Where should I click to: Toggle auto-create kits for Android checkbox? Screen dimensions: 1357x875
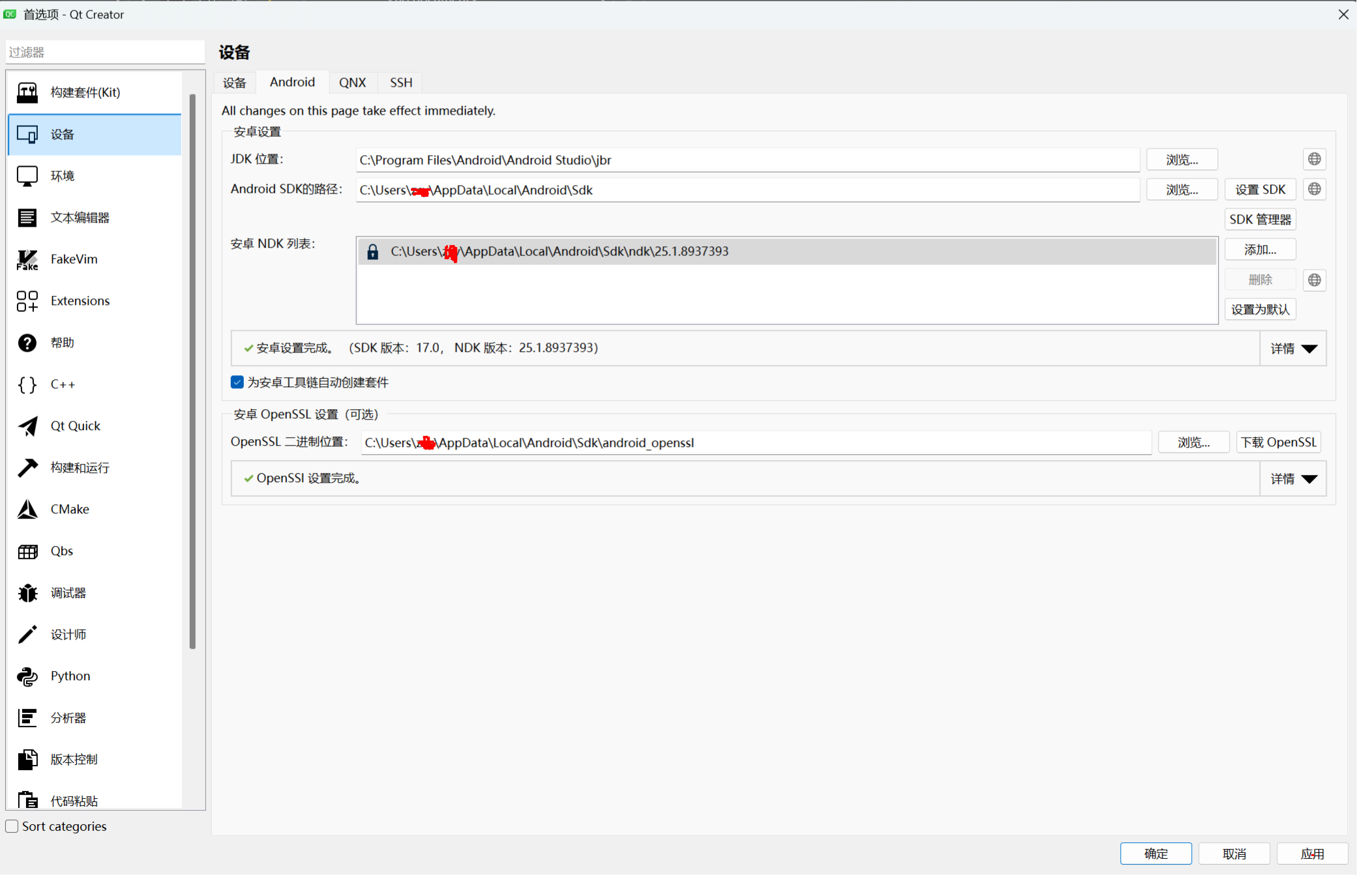coord(237,382)
